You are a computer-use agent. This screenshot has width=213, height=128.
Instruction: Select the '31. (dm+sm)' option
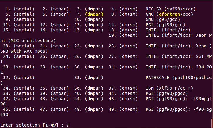(123, 67)
